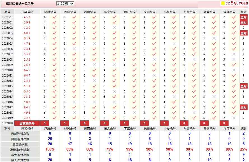
Task: Click the gray X in 采薇杀号 for 2026008
Action: pos(154,59)
